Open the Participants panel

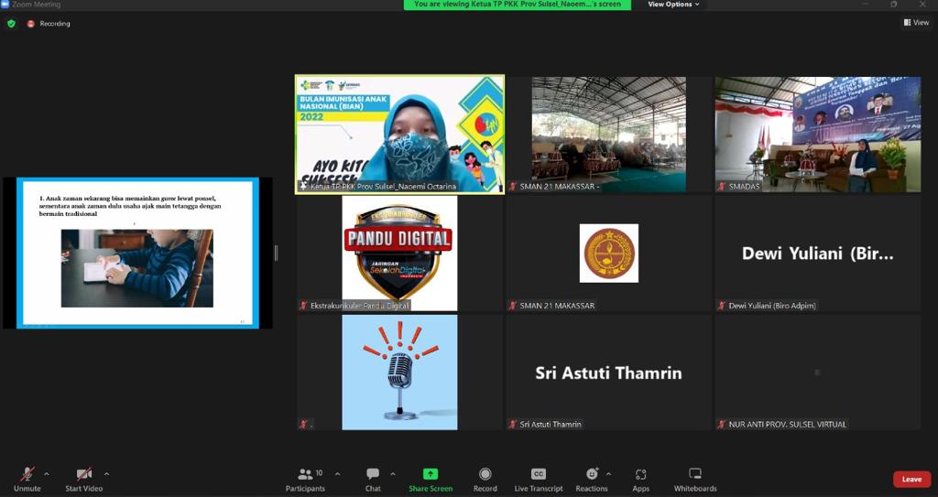pos(305,479)
